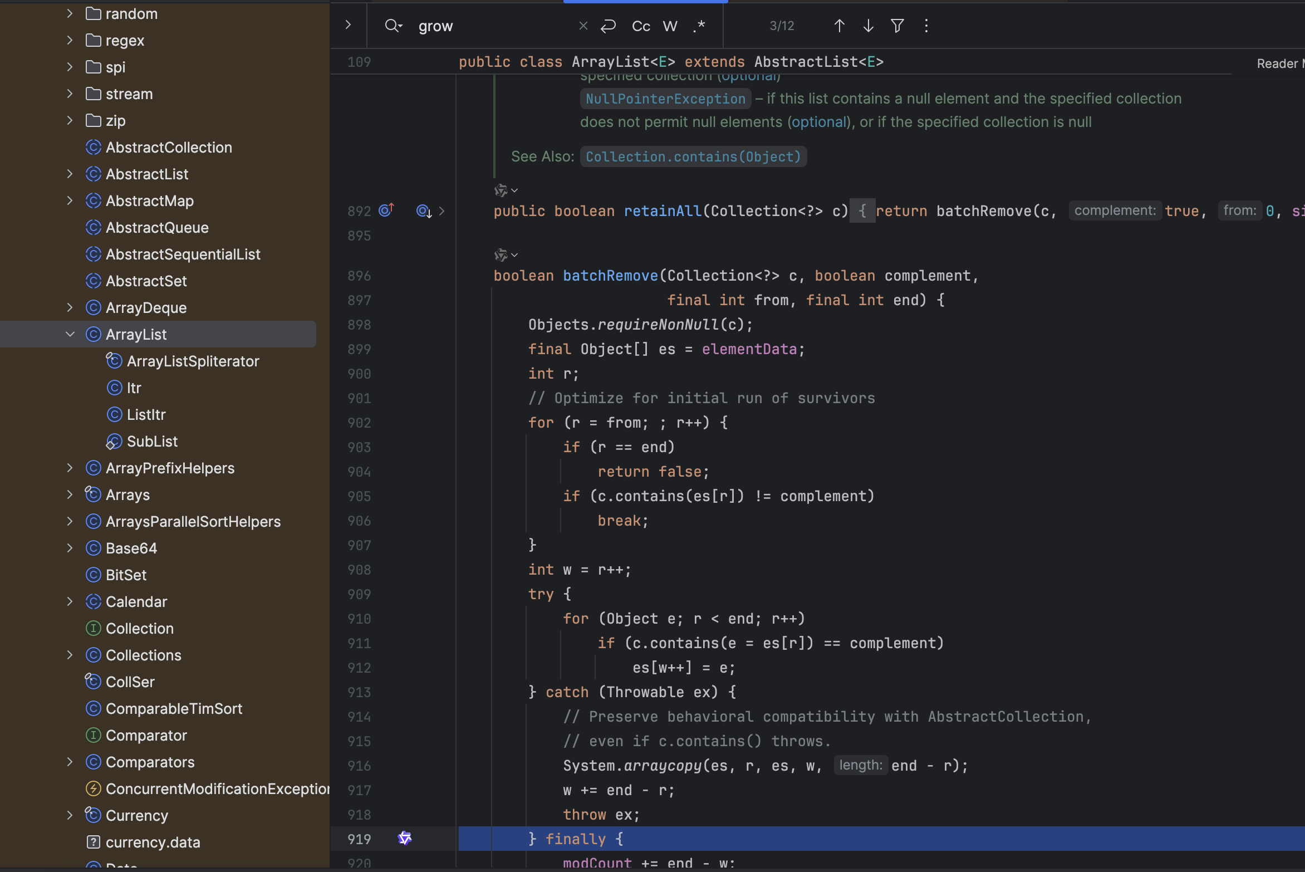Screen dimensions: 1305x872
Task: Click the NullPointerException doc link
Action: [665, 99]
